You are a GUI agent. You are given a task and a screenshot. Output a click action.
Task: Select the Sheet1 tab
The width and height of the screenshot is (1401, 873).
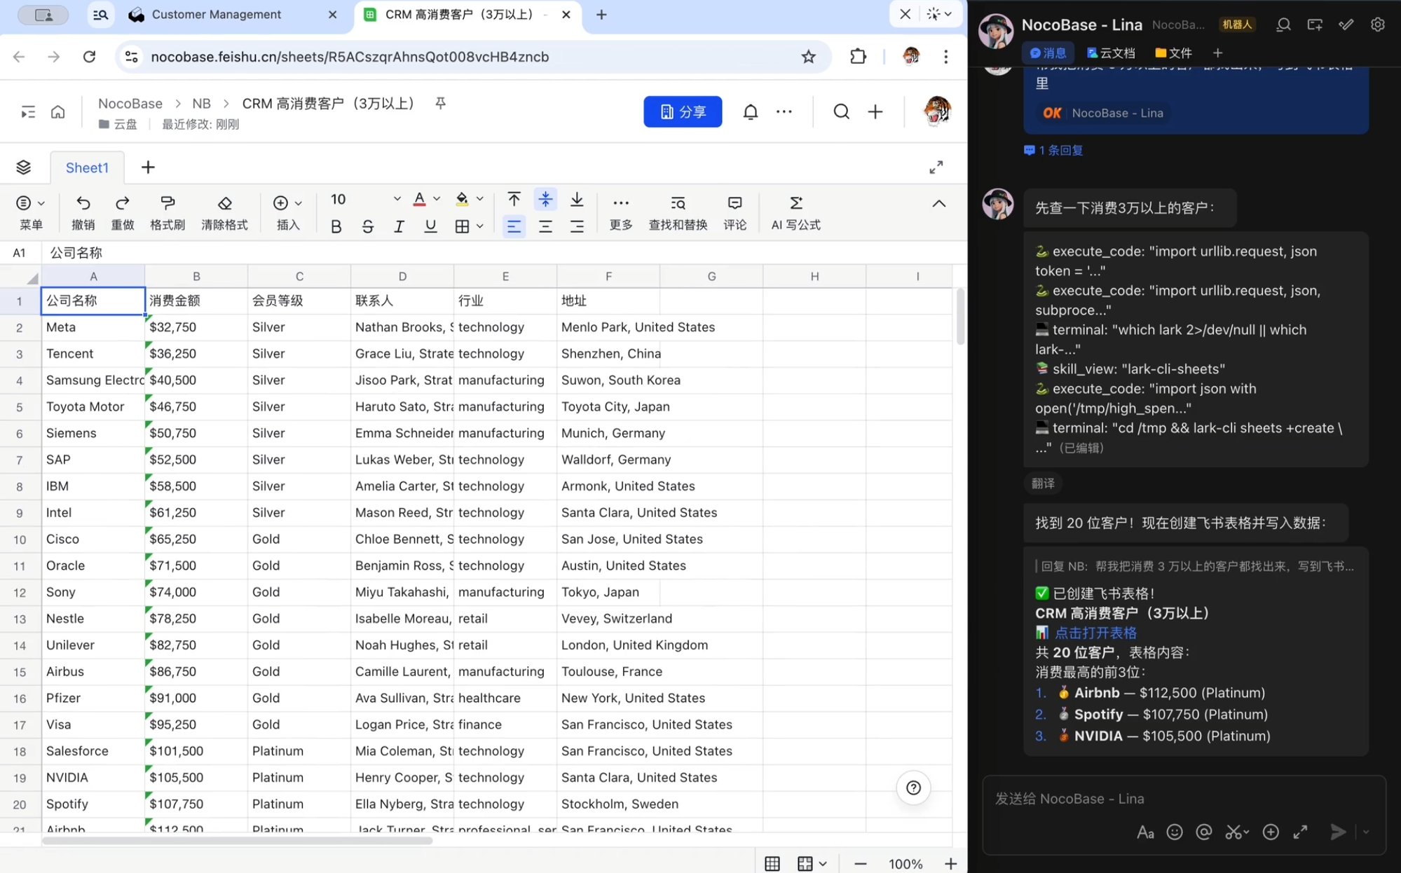(87, 167)
